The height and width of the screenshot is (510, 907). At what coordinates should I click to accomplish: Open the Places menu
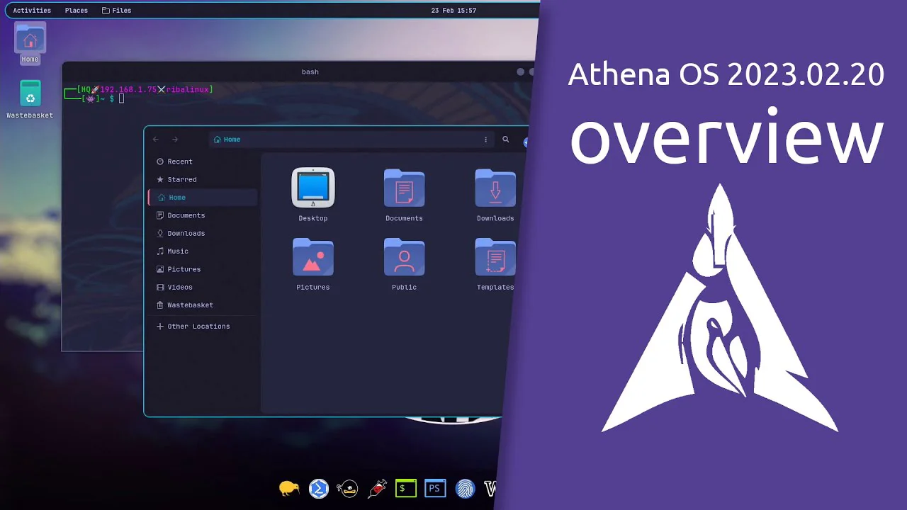click(x=77, y=11)
